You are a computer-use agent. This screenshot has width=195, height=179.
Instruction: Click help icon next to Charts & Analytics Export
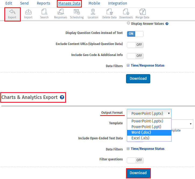pos(62,97)
